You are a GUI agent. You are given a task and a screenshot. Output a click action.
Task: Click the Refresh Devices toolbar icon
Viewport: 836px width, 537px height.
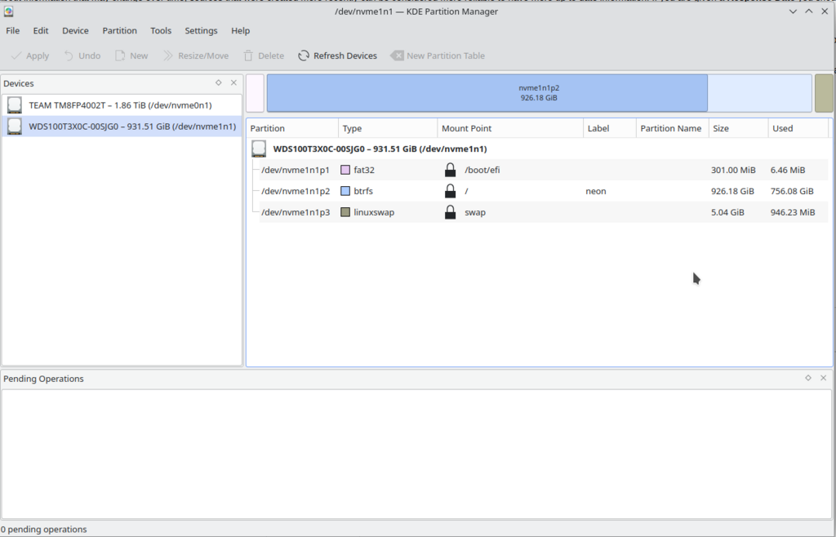(304, 55)
